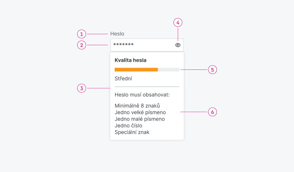Click the annotation marker number 1
The width and height of the screenshot is (294, 172).
82,34
